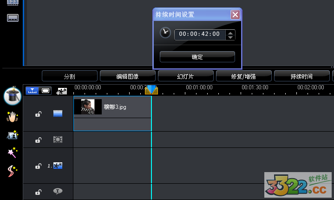
Task: Select the overlay track 1 icon
Action: 58,166
